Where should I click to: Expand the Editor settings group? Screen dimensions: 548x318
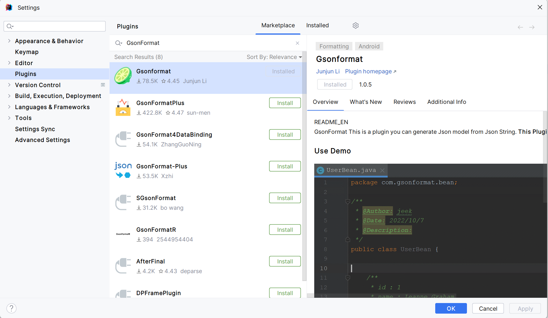pos(9,63)
